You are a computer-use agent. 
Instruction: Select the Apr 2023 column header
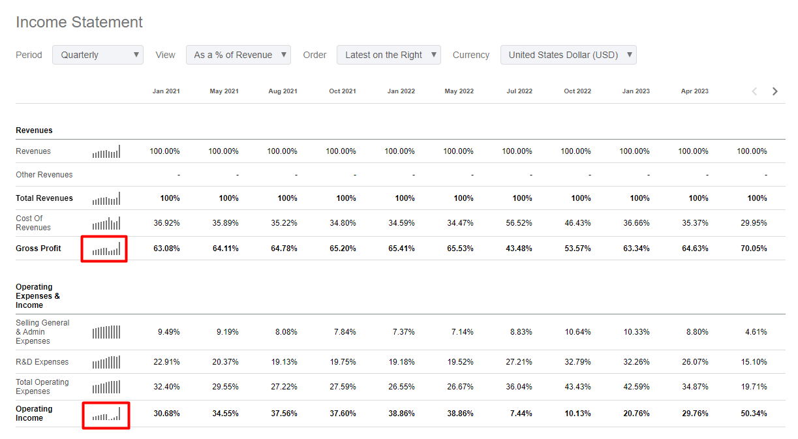695,91
